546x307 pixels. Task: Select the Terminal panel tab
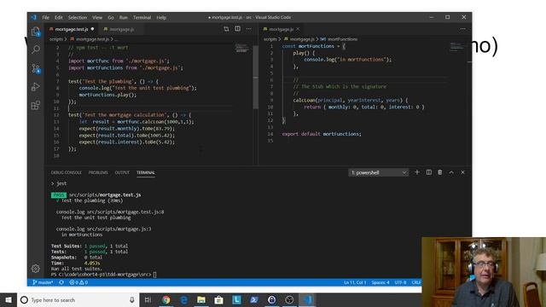pos(146,172)
